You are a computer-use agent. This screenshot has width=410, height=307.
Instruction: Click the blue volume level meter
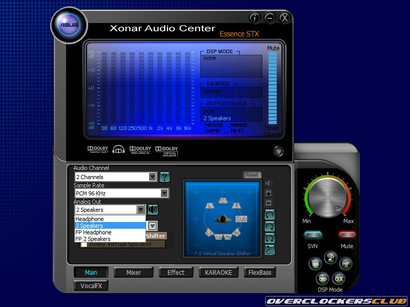click(273, 88)
